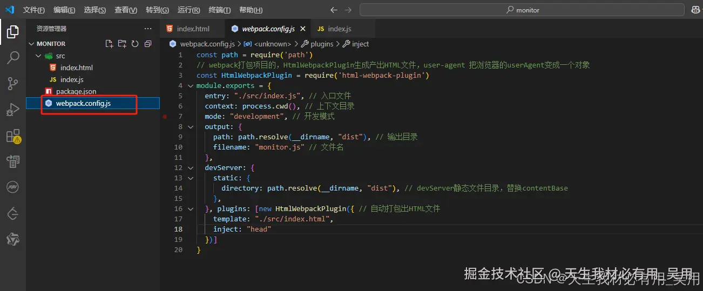Open the Run and Debug view
This screenshot has height=291, width=703.
[12, 109]
